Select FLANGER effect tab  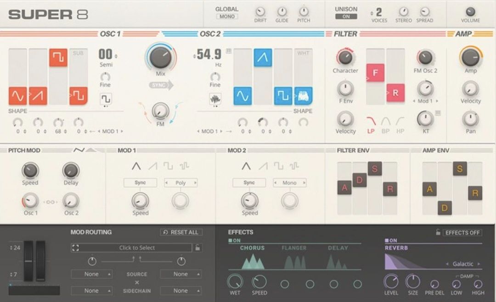(294, 248)
